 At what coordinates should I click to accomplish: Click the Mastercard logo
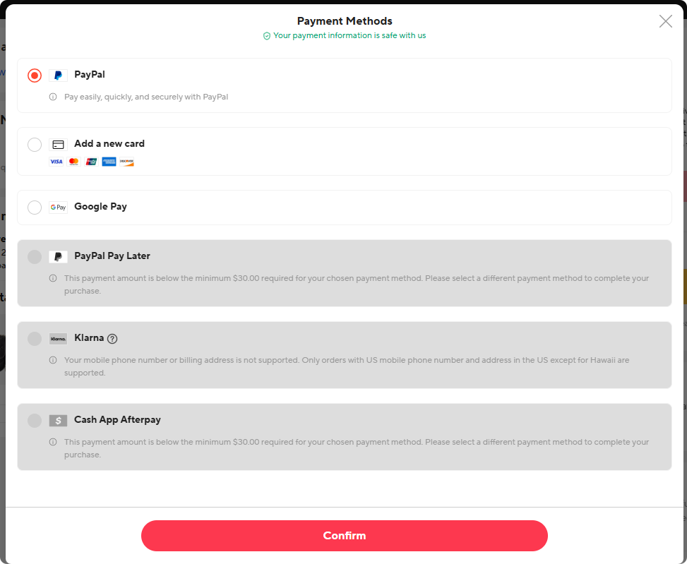click(73, 162)
